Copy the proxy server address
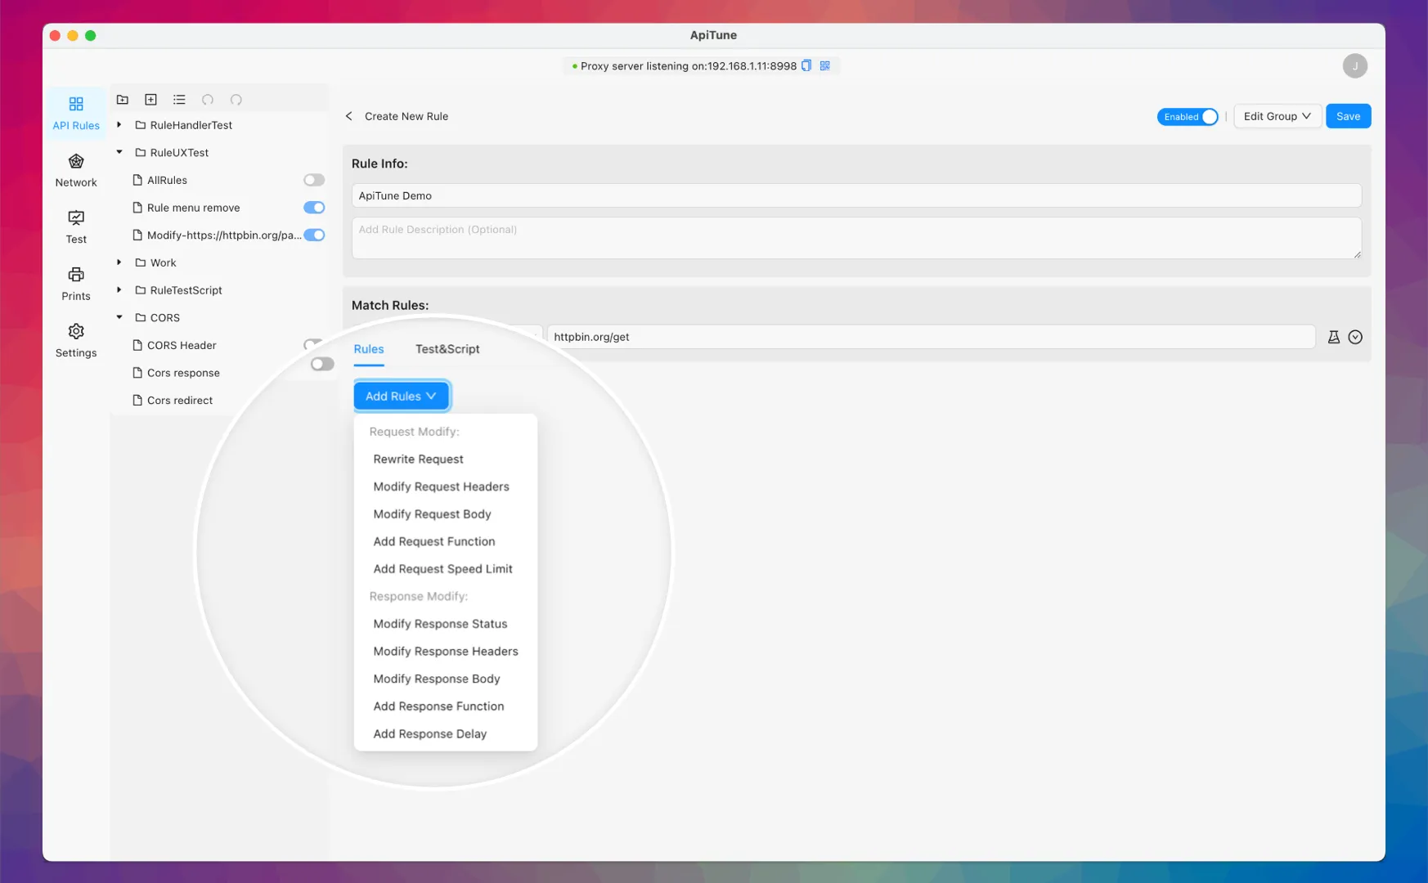 click(x=806, y=65)
